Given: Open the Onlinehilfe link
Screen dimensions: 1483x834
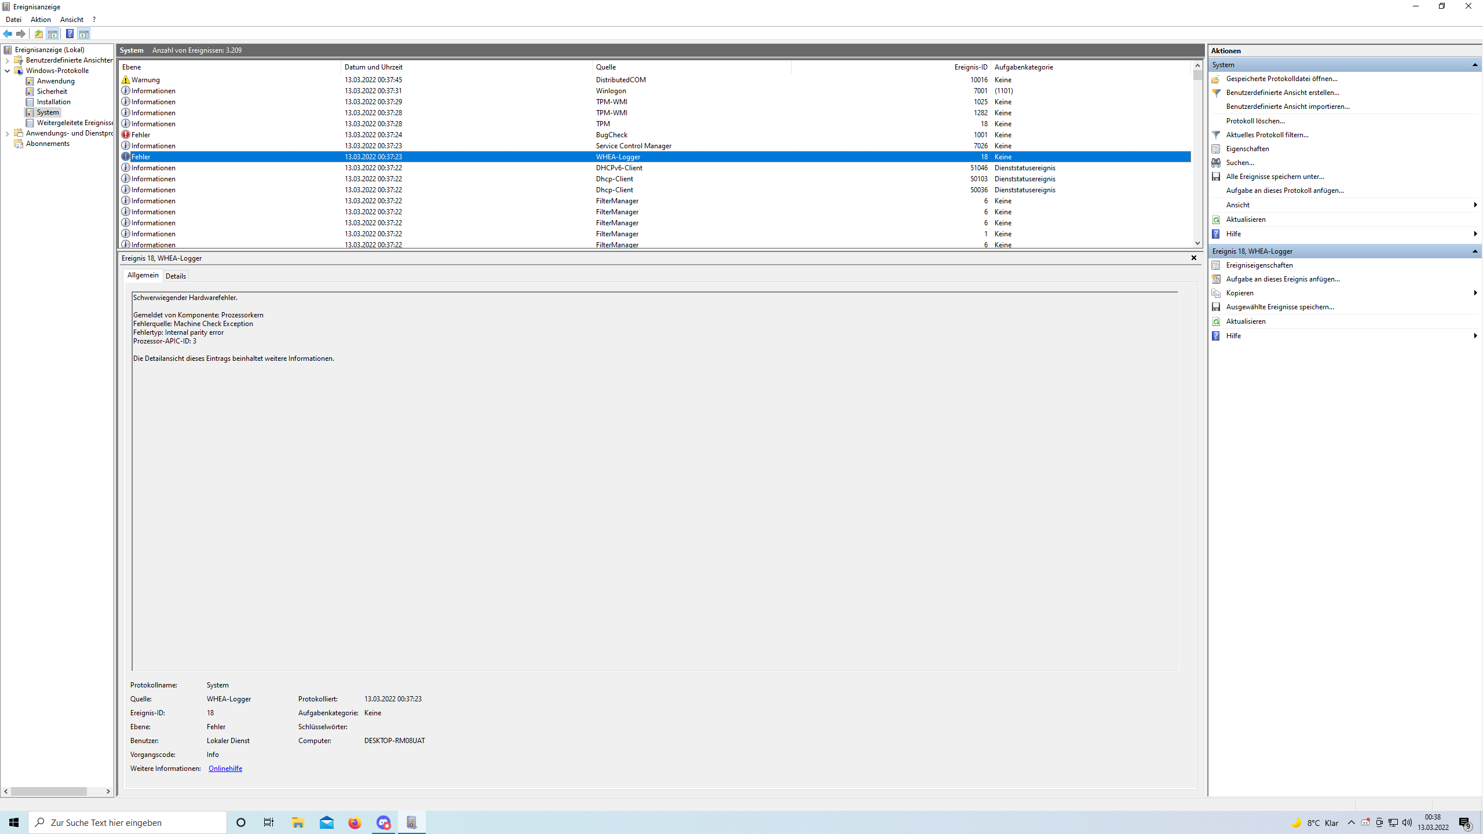Looking at the screenshot, I should [x=225, y=769].
